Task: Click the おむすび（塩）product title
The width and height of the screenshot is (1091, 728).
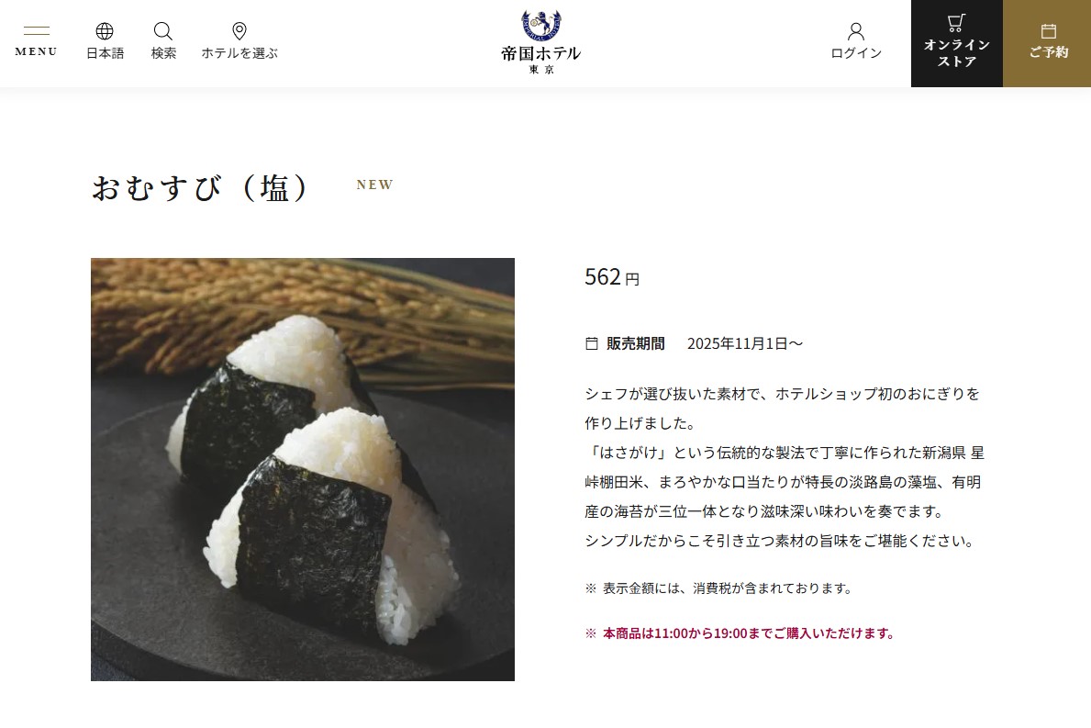Action: pos(200,187)
